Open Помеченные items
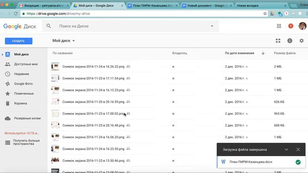308x173 pixels. pos(24,94)
